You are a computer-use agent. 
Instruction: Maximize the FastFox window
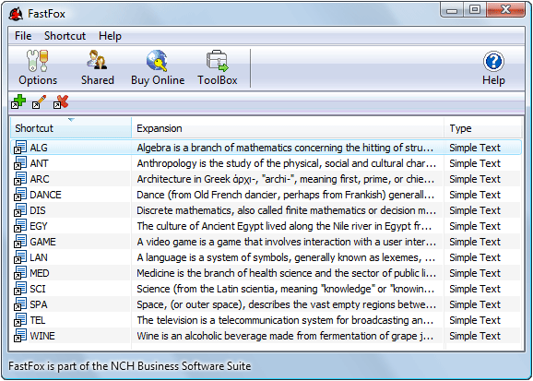[475, 9]
